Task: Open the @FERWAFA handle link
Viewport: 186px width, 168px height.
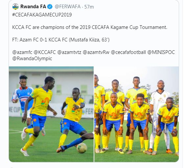Action: click(68, 7)
